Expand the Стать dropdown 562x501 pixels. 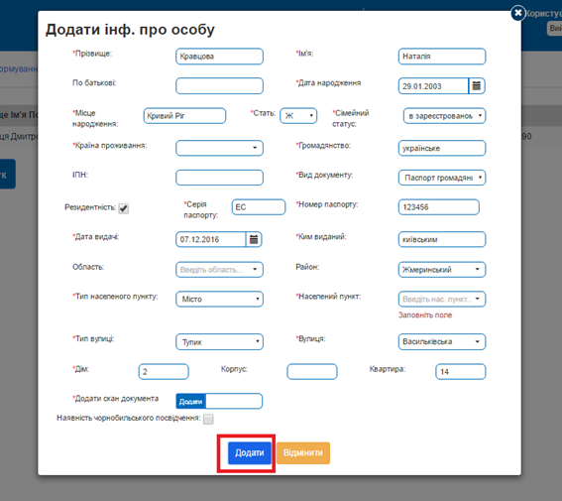pyautogui.click(x=298, y=116)
